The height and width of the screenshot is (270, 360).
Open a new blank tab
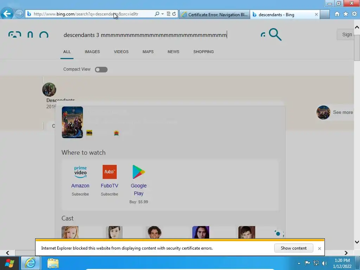coord(325,14)
